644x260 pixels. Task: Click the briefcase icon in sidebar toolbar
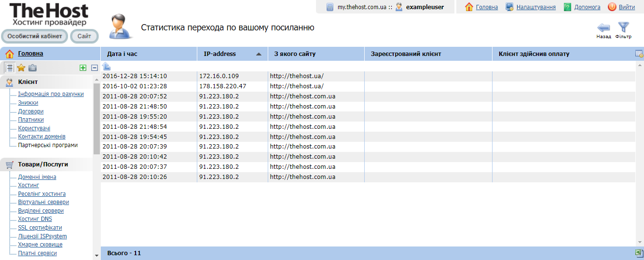point(32,68)
